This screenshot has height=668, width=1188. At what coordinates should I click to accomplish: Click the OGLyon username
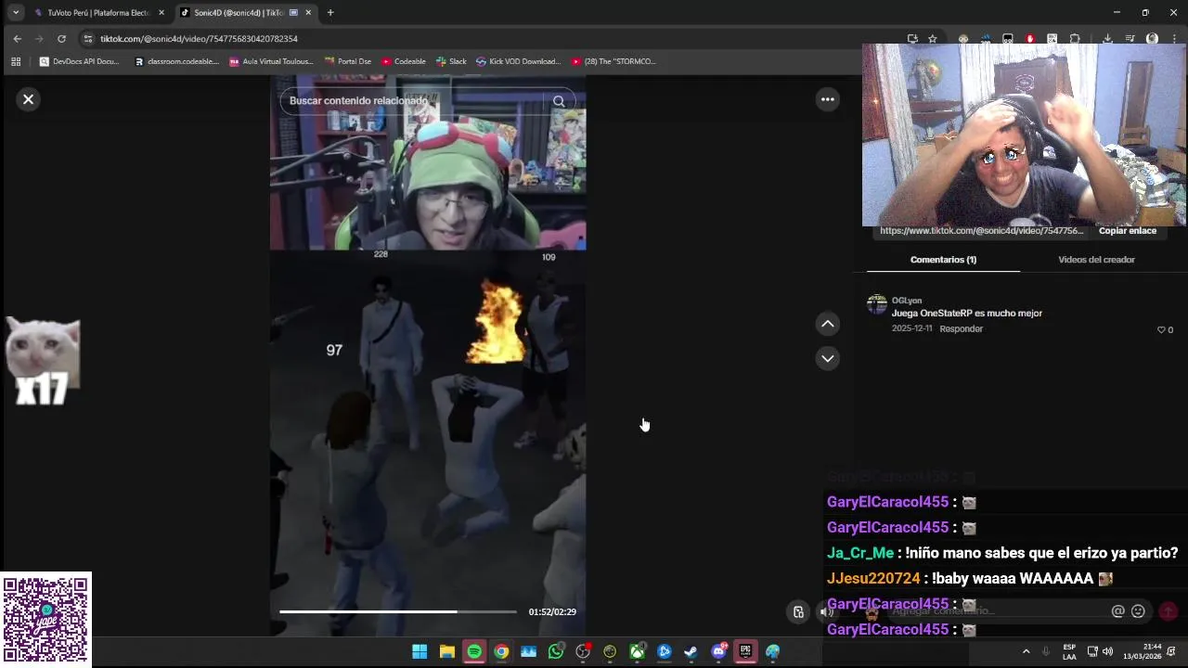pyautogui.click(x=907, y=301)
